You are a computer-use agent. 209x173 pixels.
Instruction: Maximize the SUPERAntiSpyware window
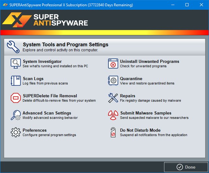pyautogui.click(x=187, y=5)
